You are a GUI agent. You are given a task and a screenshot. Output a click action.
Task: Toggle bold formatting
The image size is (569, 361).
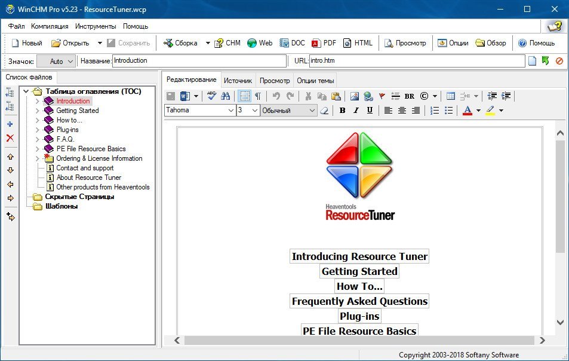(342, 111)
